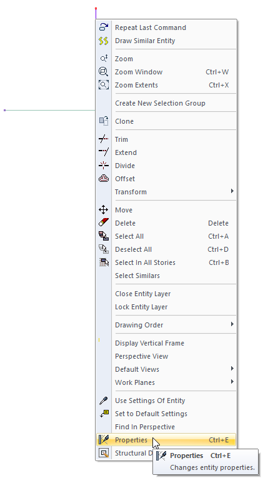Click the Divide tool icon
The image size is (263, 488).
[103, 166]
